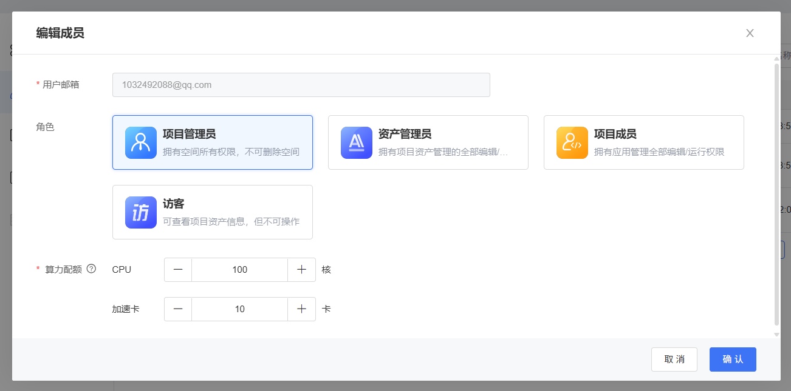
Task: Decrease CPU cores with minus button
Action: (x=178, y=270)
